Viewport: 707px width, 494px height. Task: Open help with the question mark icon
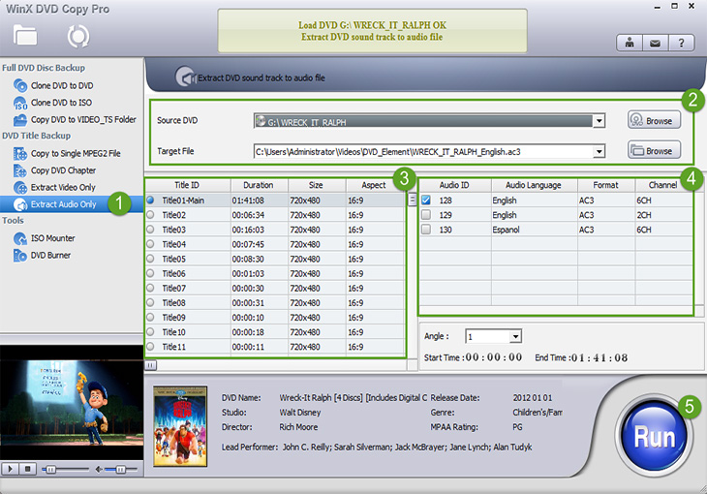[x=681, y=44]
